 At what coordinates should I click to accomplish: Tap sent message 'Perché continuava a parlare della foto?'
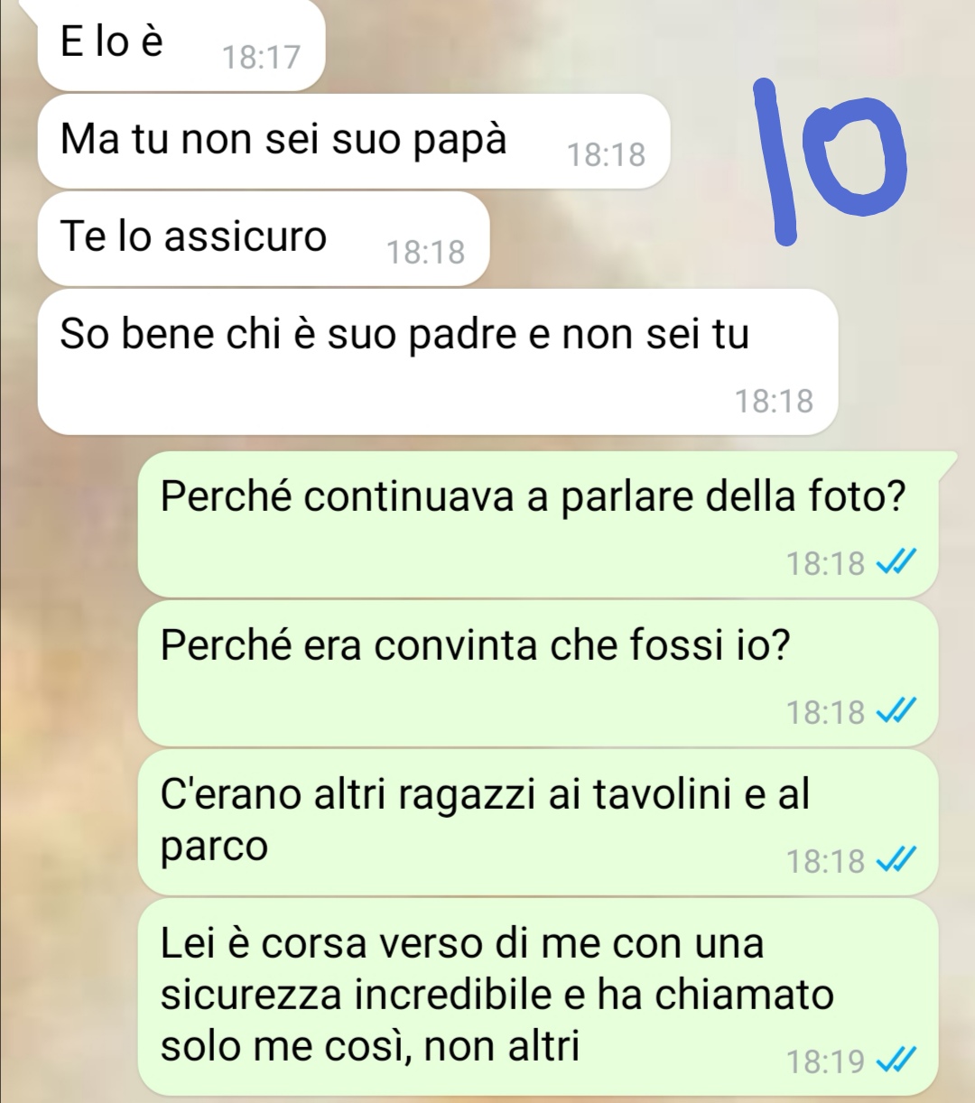[x=538, y=524]
